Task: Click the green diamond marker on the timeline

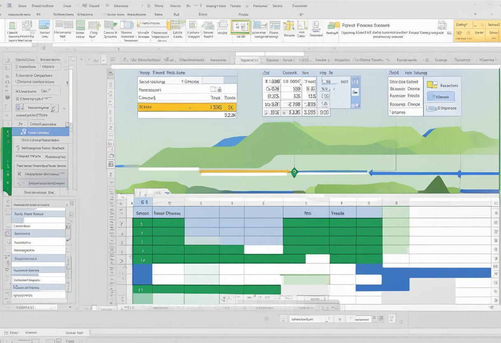Action: (x=294, y=172)
